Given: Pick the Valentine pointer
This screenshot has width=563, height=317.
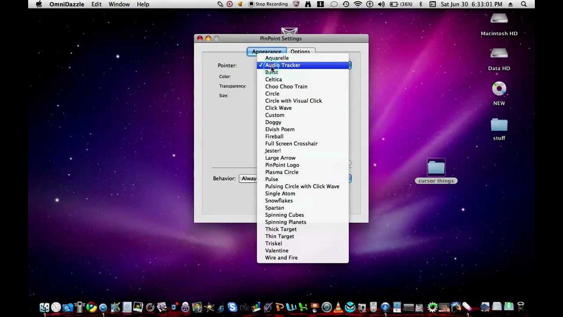Looking at the screenshot, I should tap(303, 251).
